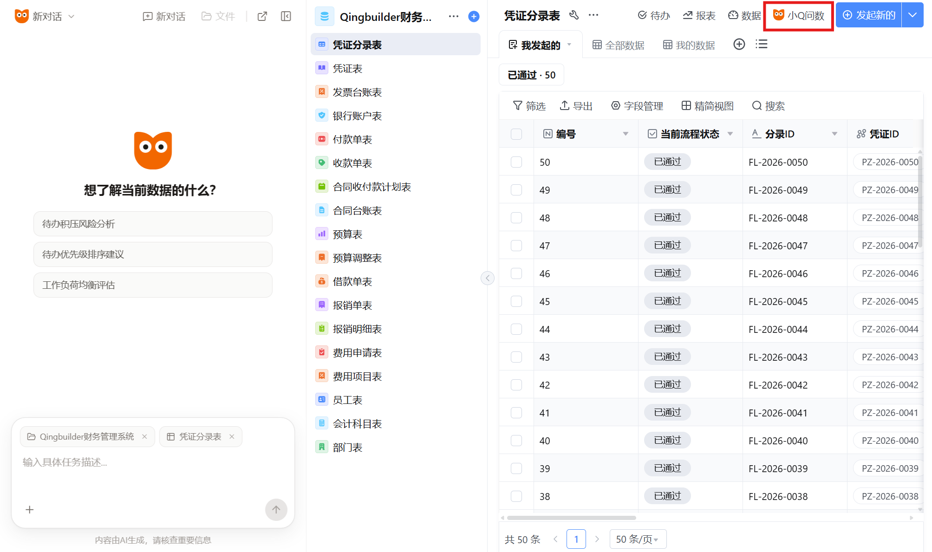
Task: Open the view list icon beside add view
Action: point(762,45)
